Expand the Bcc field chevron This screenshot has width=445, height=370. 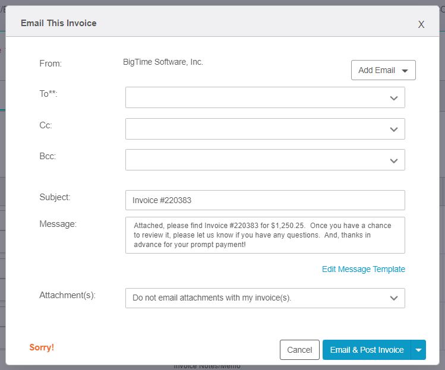coord(394,161)
